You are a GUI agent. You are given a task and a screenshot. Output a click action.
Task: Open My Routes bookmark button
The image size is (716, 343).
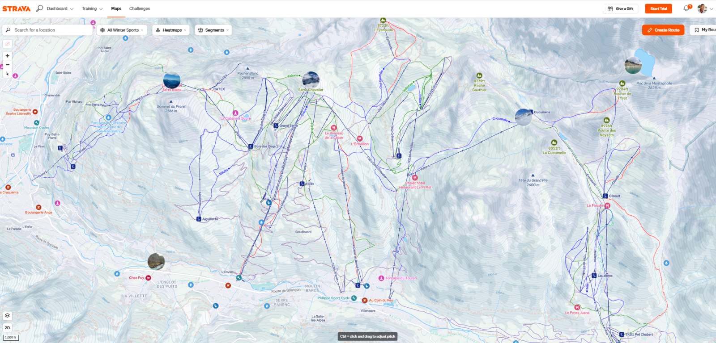pyautogui.click(x=705, y=30)
